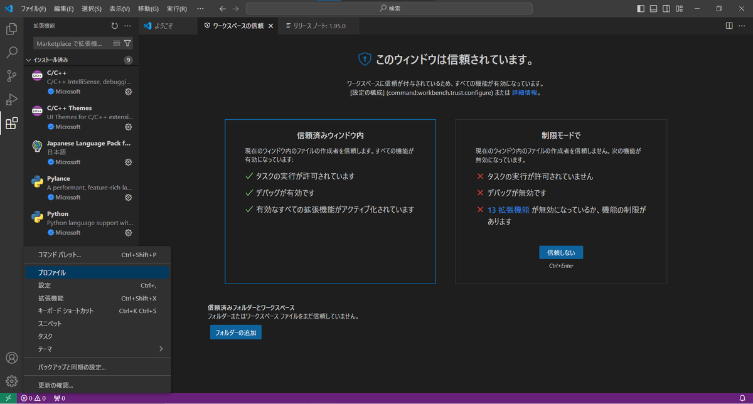Screen dimensions: 753x404
Task: Open the manage gear for Japanese Language Pack
Action: click(x=128, y=162)
